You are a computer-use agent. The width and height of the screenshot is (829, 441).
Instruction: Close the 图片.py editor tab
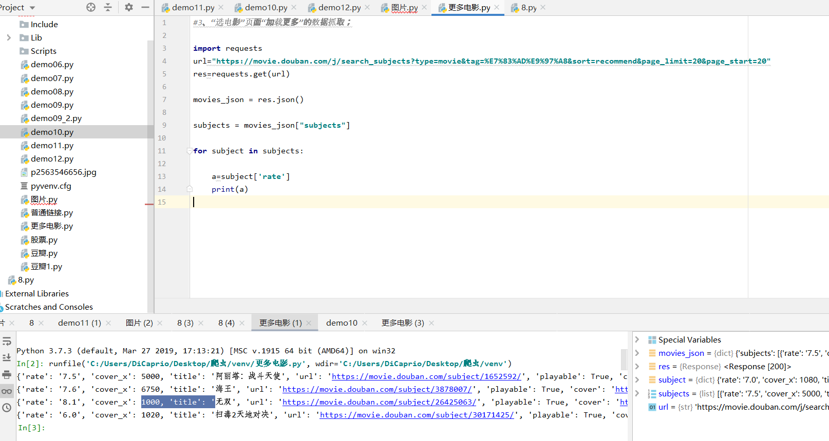point(424,7)
